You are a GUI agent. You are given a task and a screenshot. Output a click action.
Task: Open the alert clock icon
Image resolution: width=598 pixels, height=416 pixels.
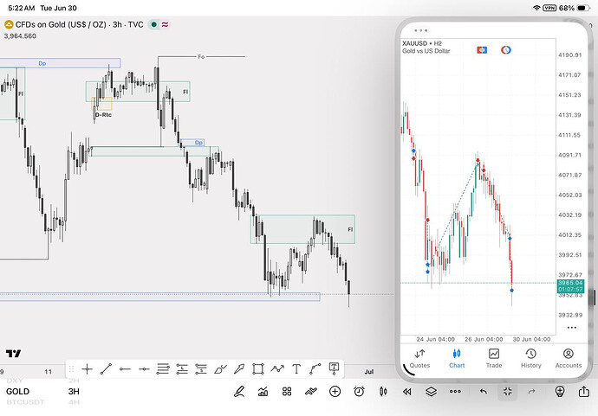tap(359, 391)
